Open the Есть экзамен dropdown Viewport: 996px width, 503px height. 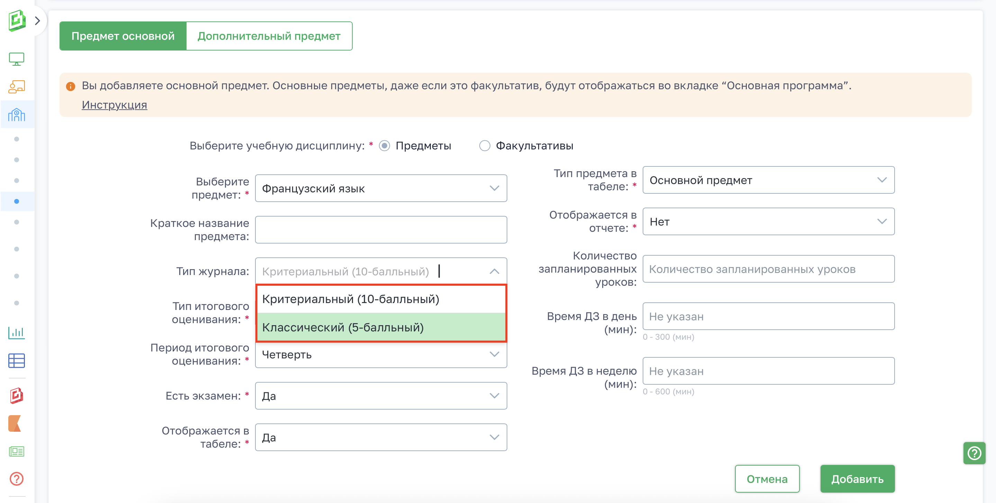point(381,396)
